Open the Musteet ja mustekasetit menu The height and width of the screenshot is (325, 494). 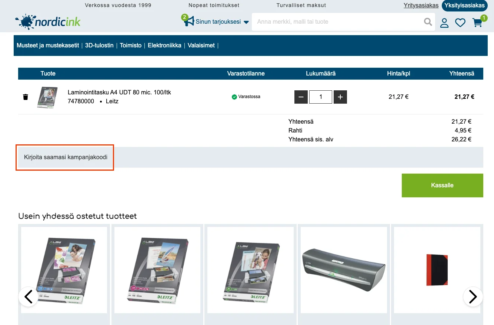(48, 45)
